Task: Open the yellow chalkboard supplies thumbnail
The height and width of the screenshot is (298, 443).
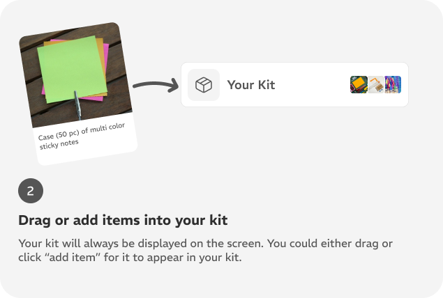Action: click(359, 84)
